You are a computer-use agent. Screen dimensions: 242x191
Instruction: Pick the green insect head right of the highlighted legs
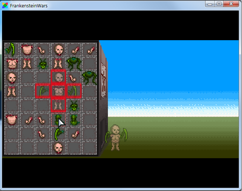[74, 106]
